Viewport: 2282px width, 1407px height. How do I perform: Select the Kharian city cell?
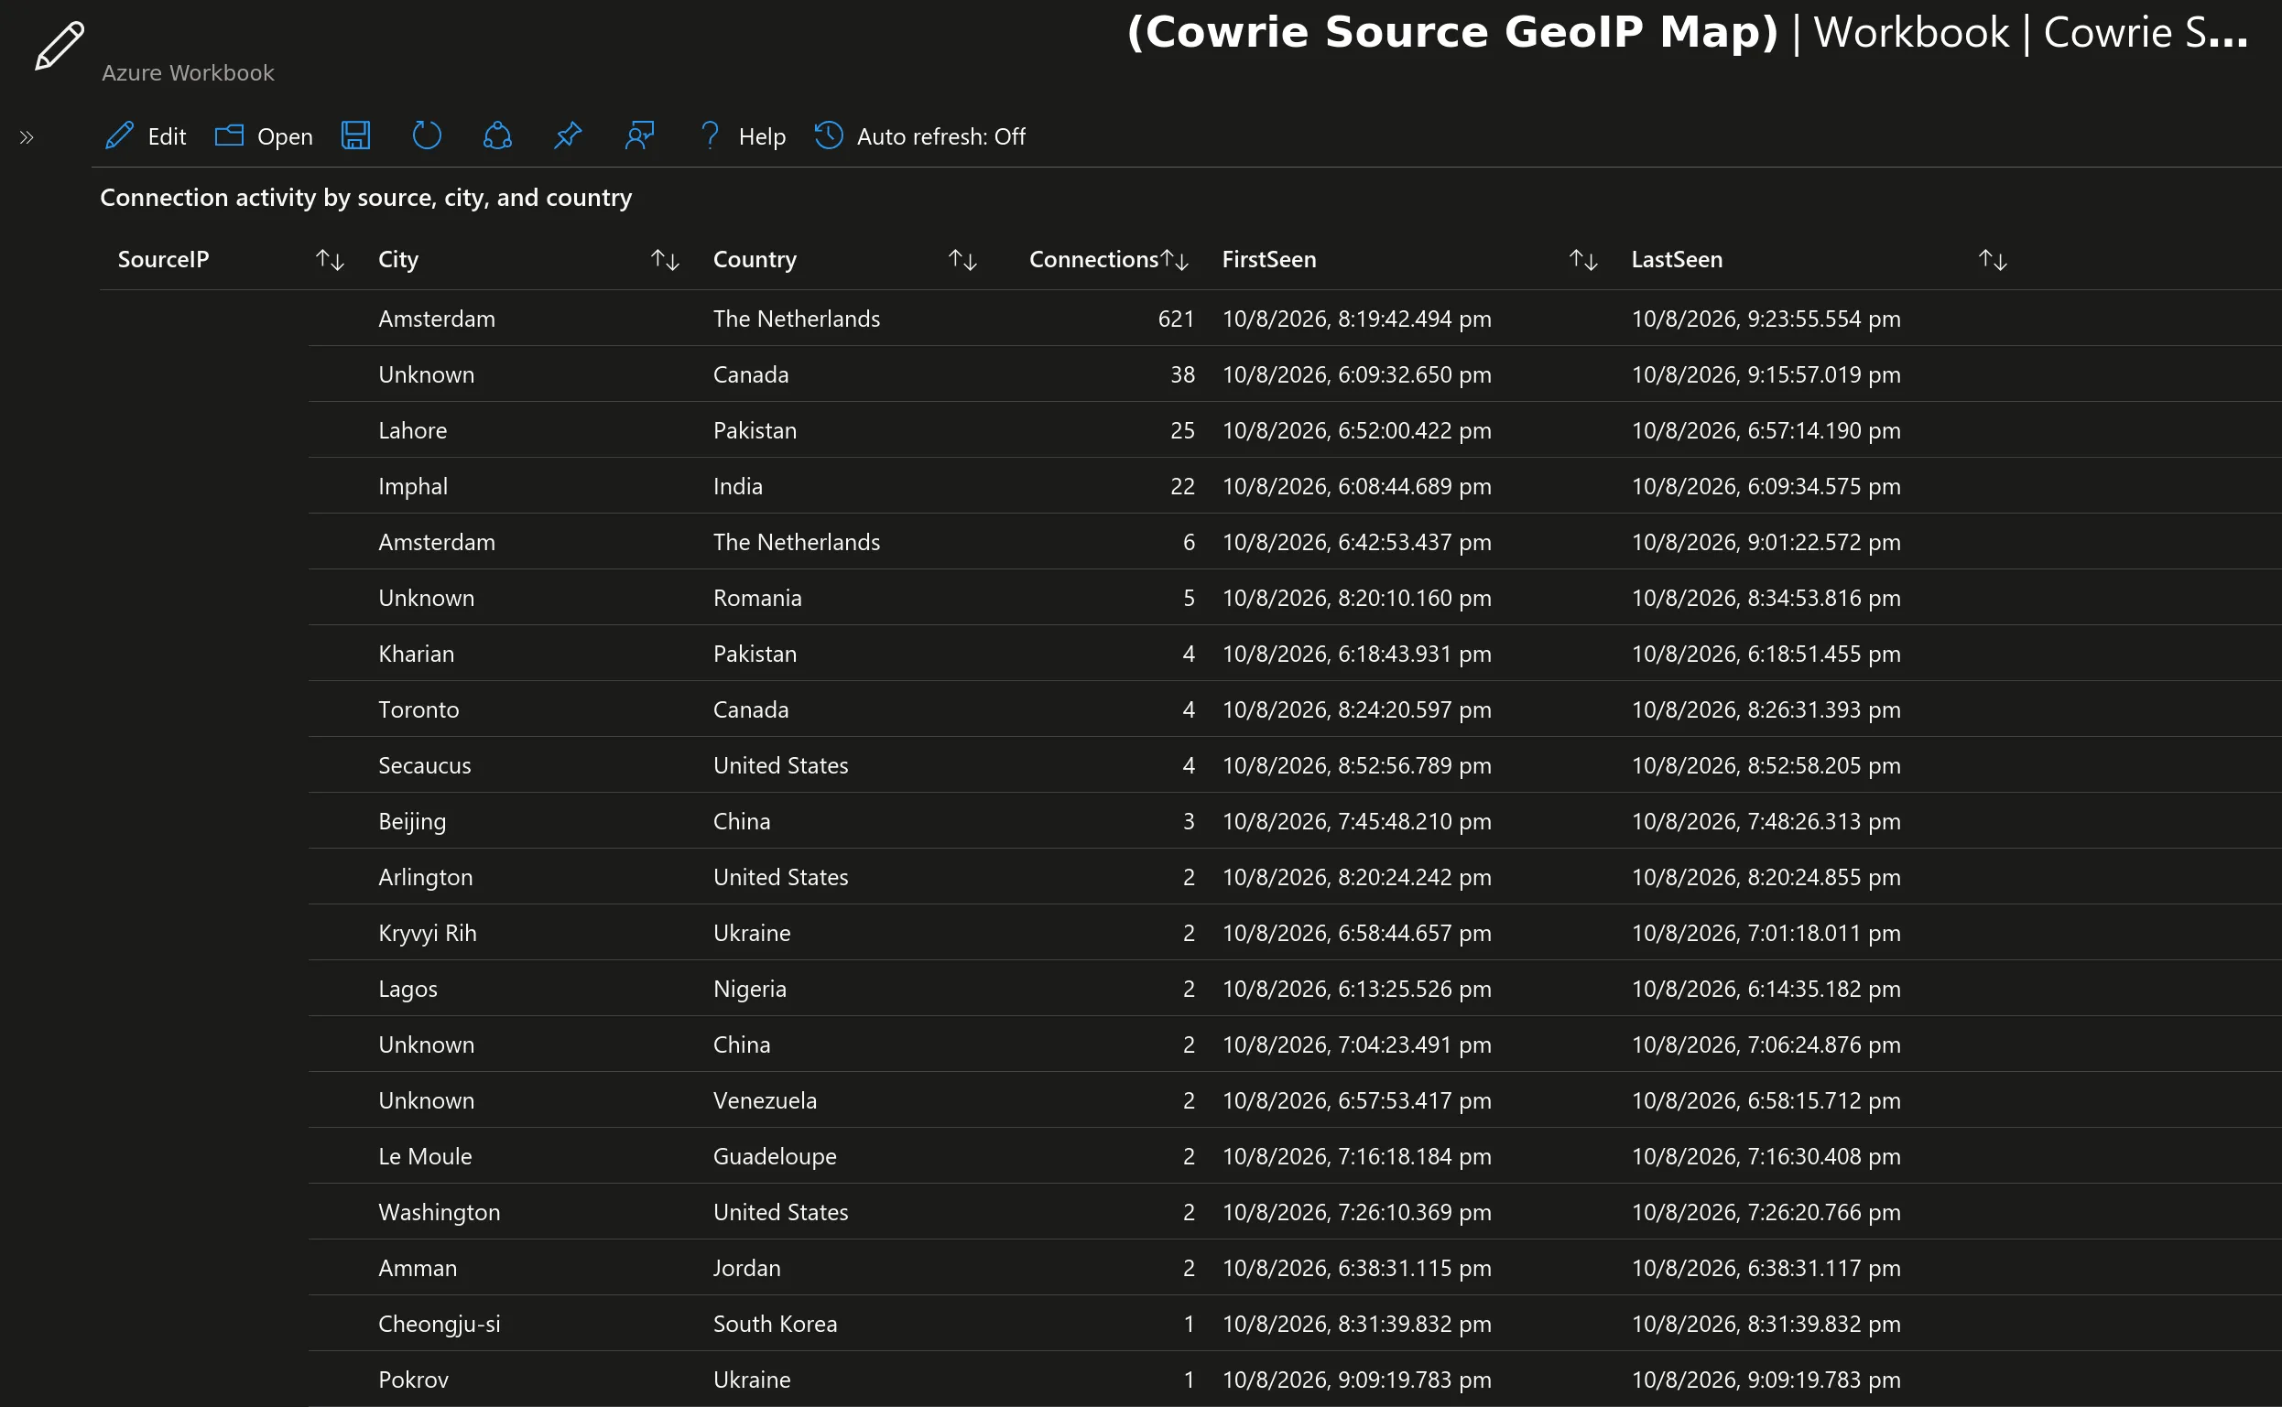pos(417,655)
